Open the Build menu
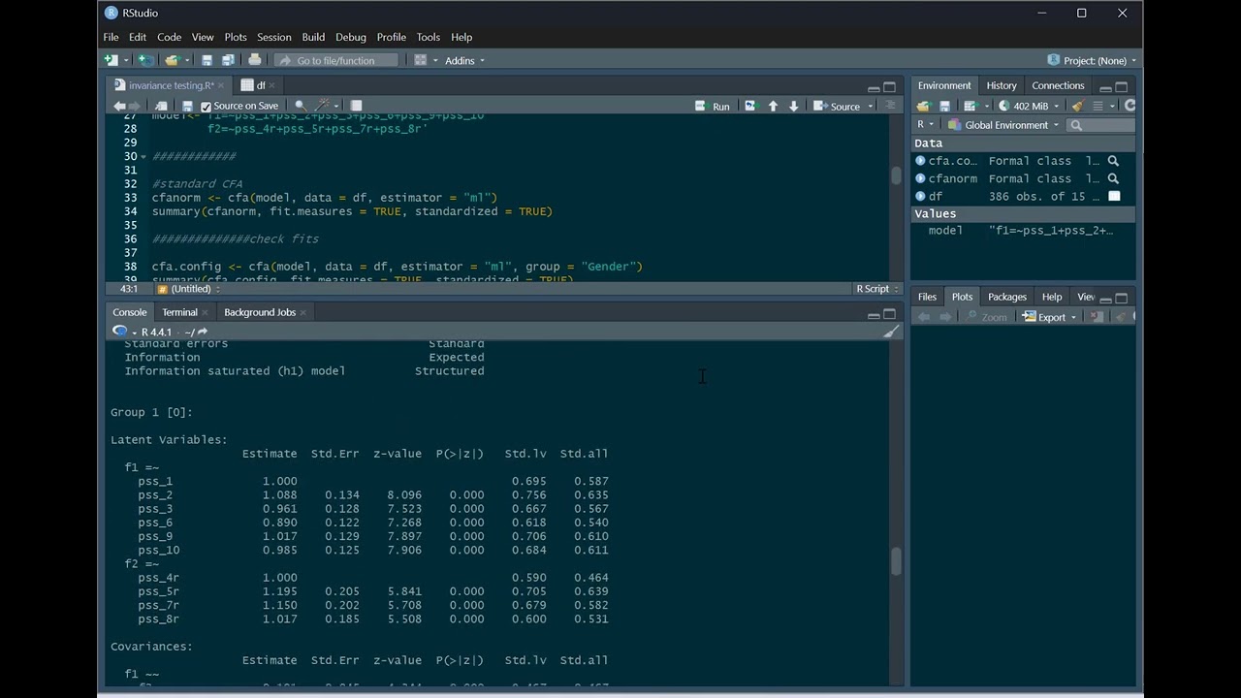 [x=313, y=37]
